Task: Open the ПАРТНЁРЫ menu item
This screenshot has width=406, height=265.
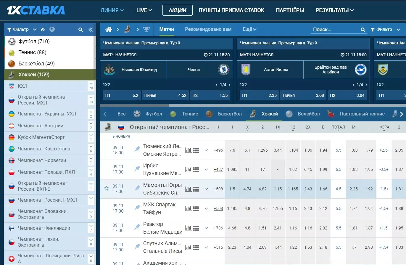Action: tap(290, 10)
